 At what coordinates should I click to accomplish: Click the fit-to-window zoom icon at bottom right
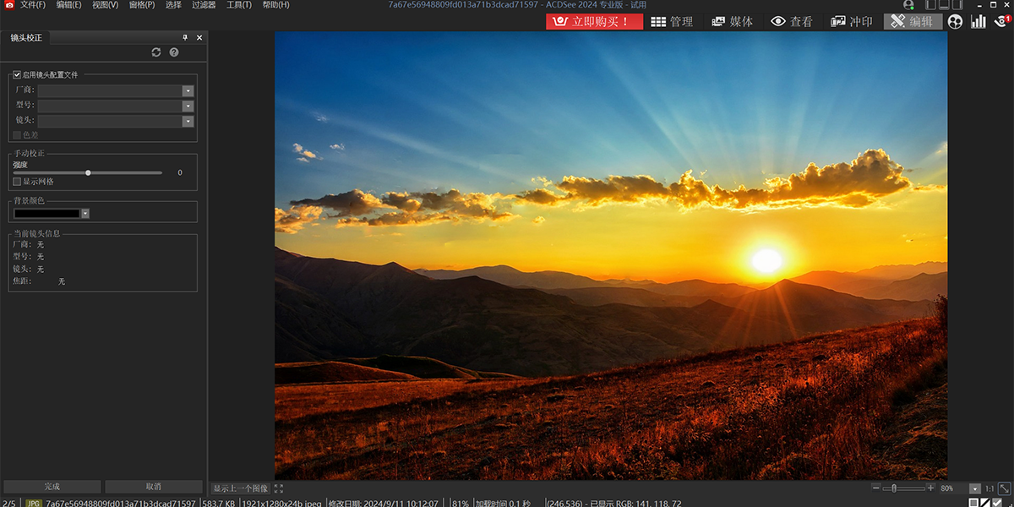1004,488
